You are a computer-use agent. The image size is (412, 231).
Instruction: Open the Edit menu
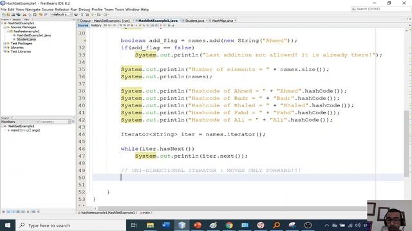(x=11, y=10)
